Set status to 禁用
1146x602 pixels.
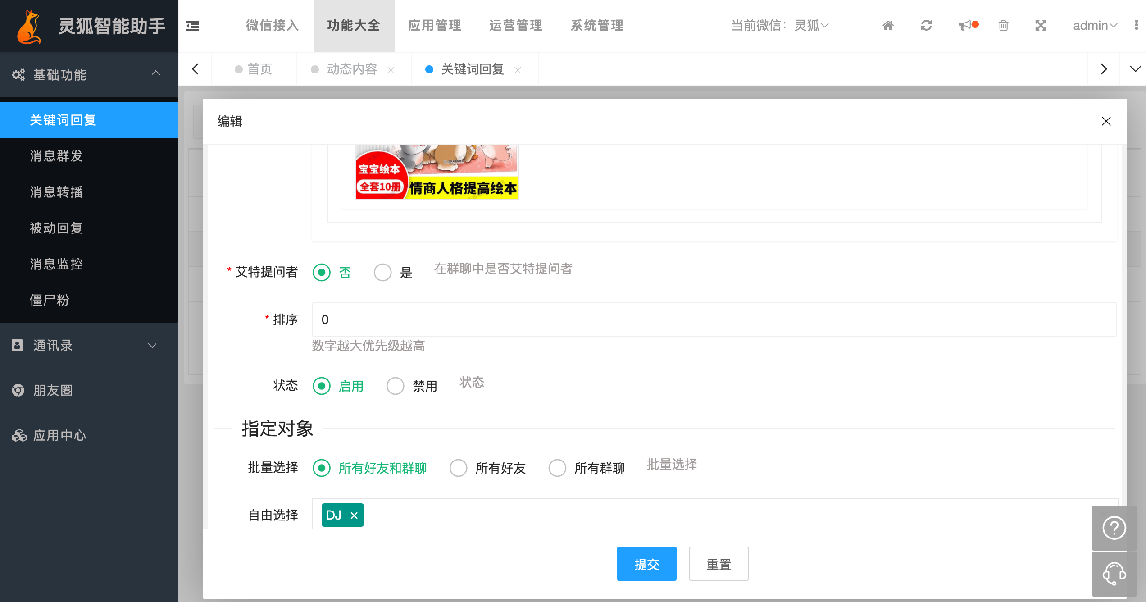point(396,386)
